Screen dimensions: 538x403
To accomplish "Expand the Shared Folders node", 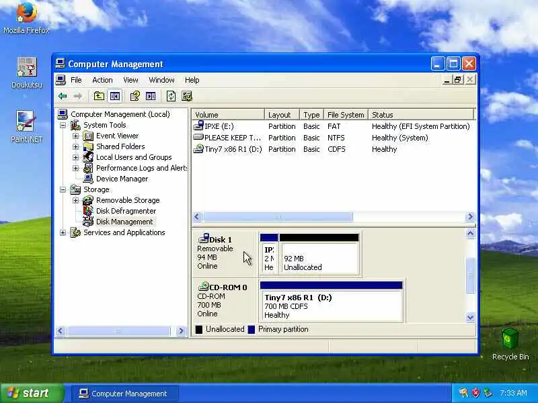I will pos(75,146).
